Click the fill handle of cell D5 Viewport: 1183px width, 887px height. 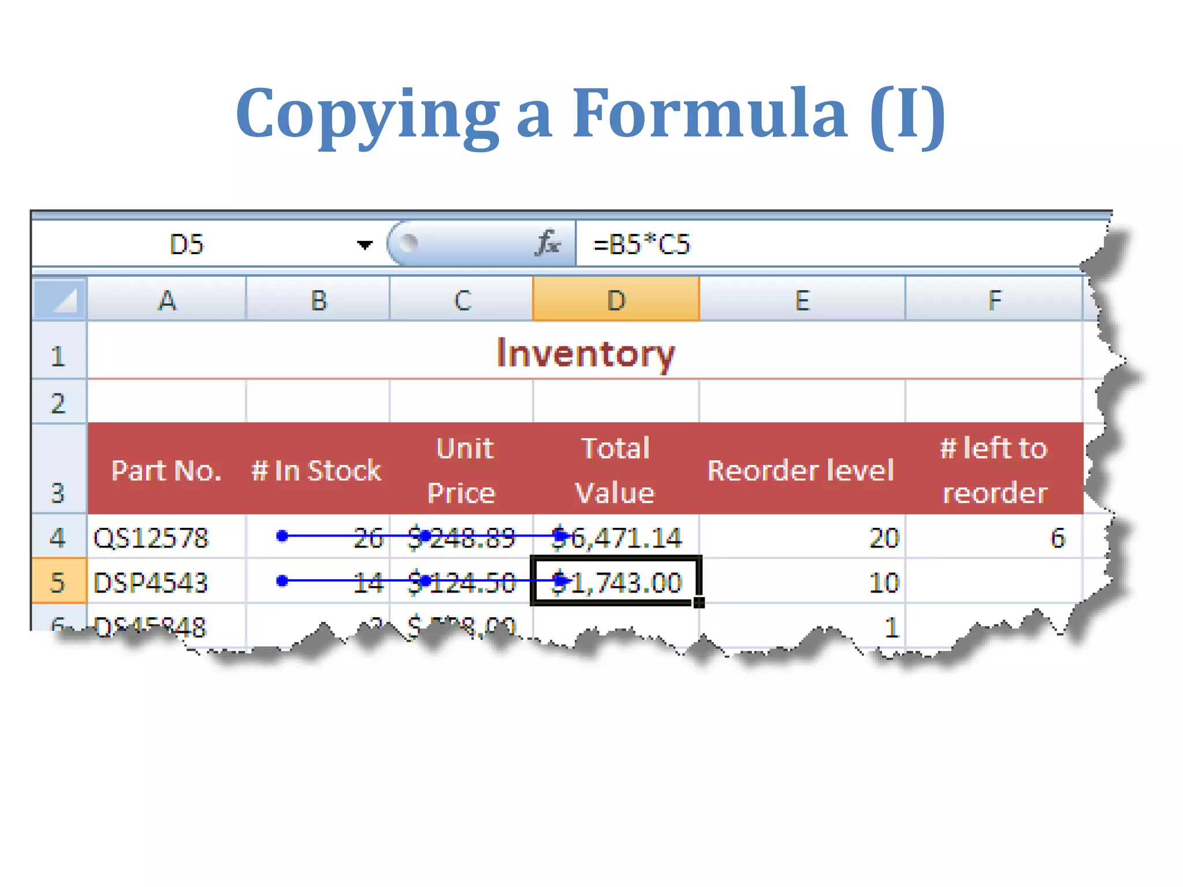(699, 603)
